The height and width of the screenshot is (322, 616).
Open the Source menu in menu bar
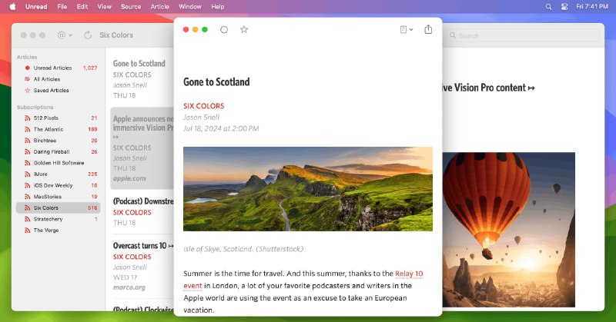click(x=131, y=6)
